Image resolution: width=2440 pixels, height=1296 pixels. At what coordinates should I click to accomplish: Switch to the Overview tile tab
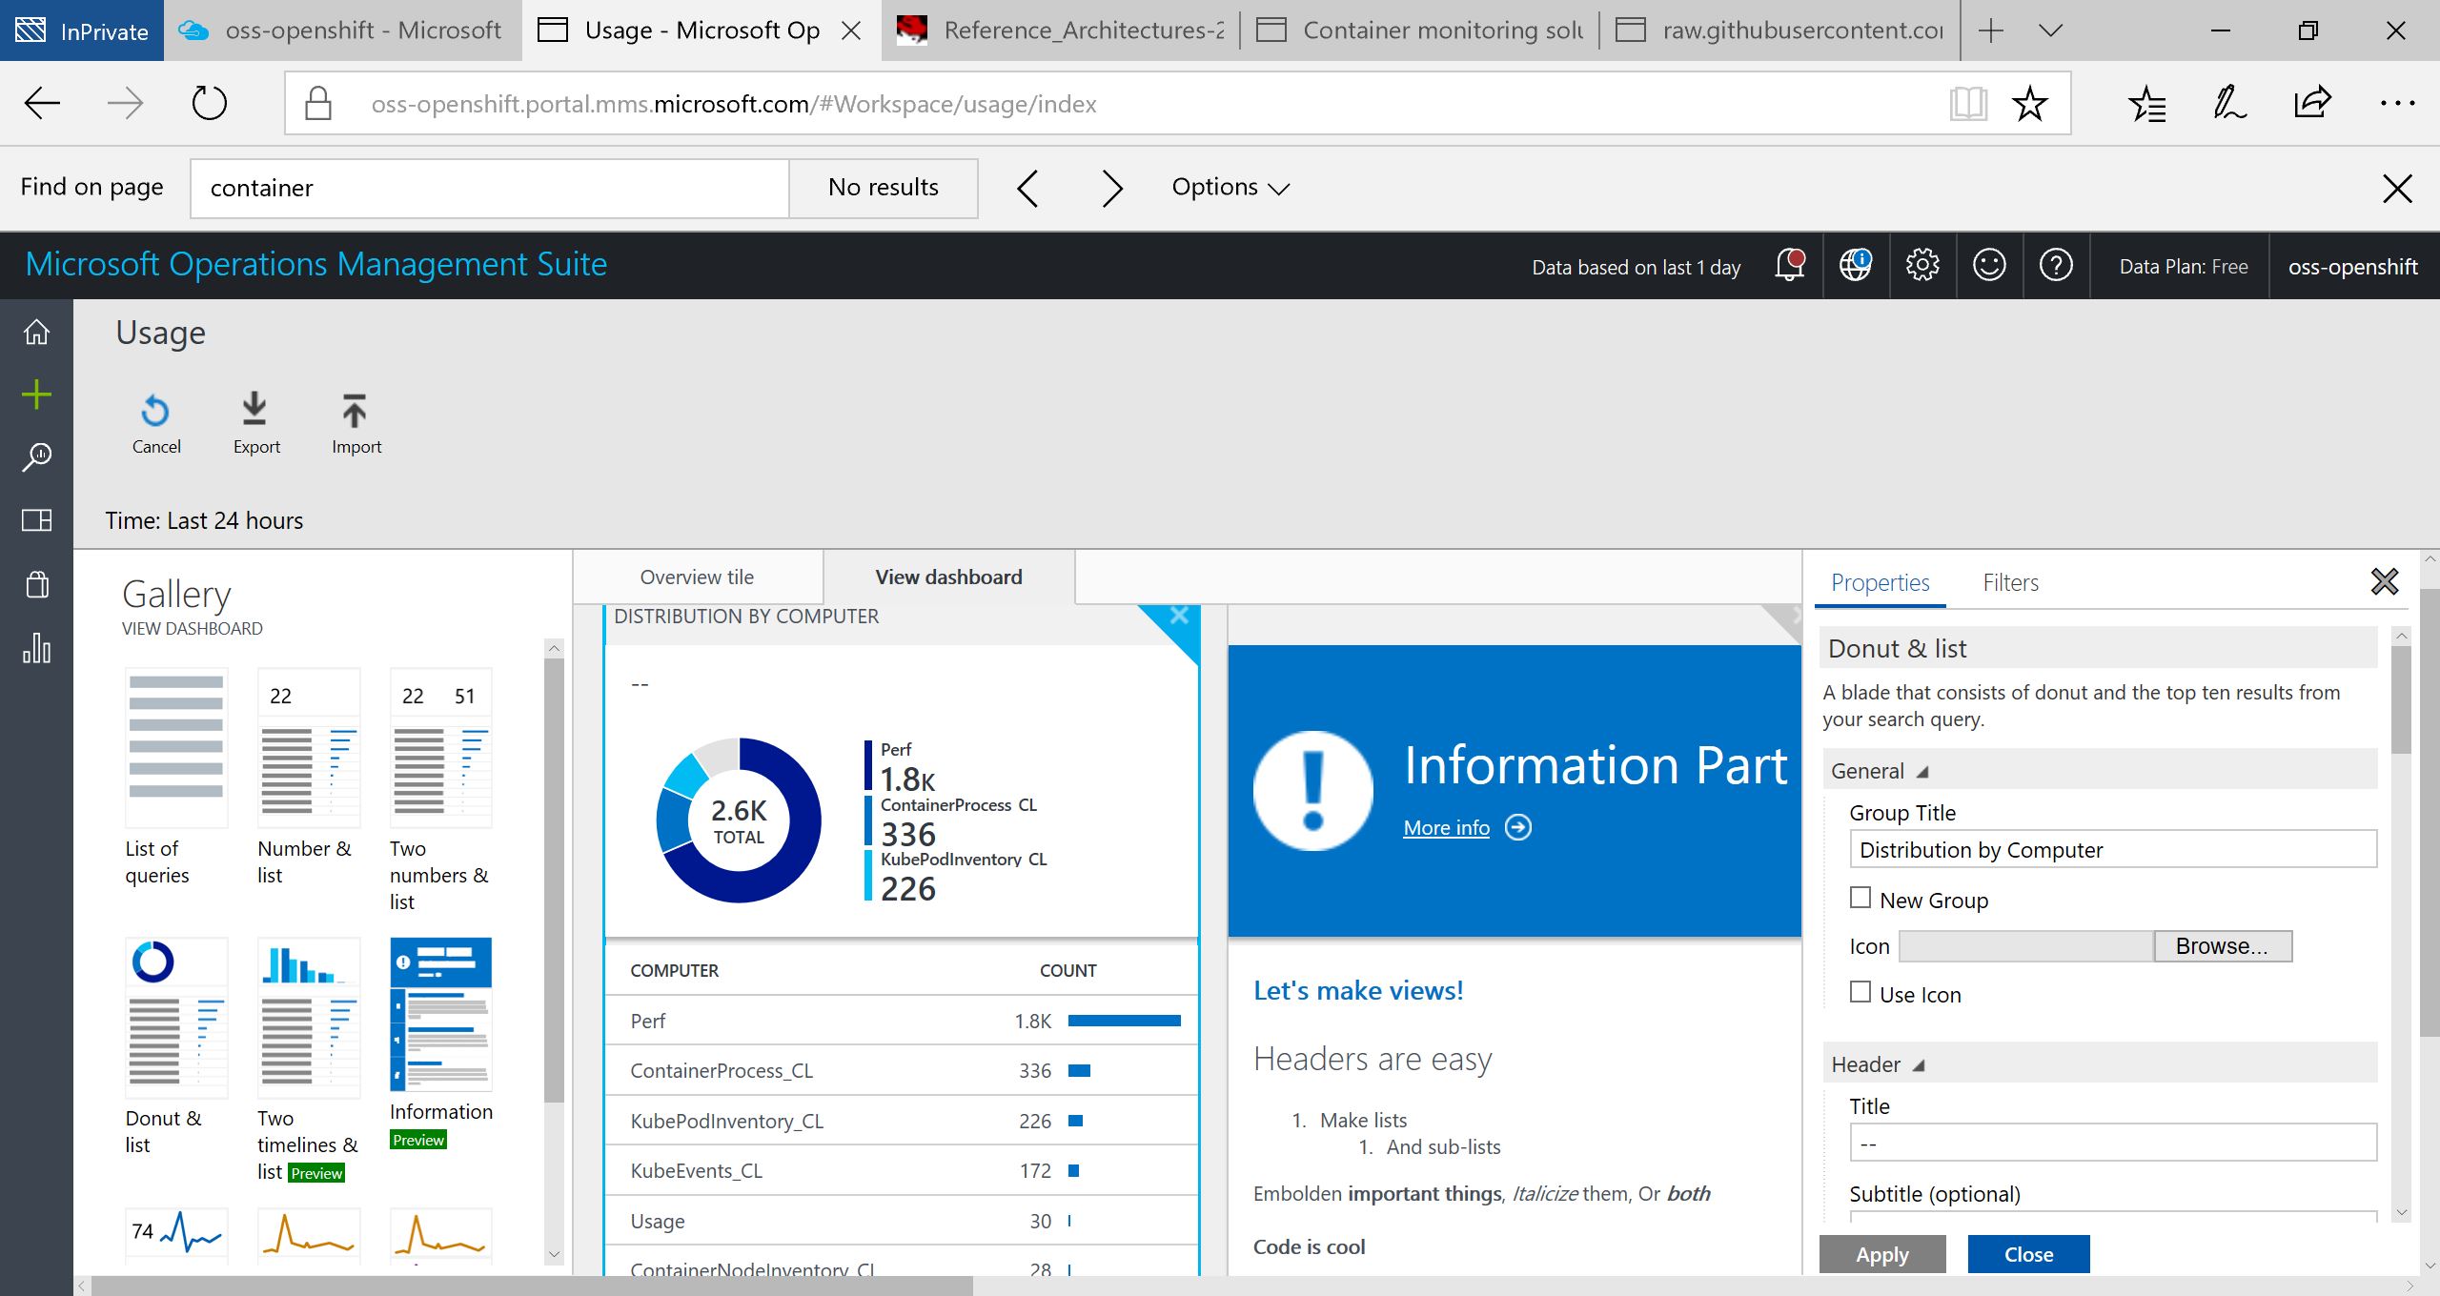697,577
